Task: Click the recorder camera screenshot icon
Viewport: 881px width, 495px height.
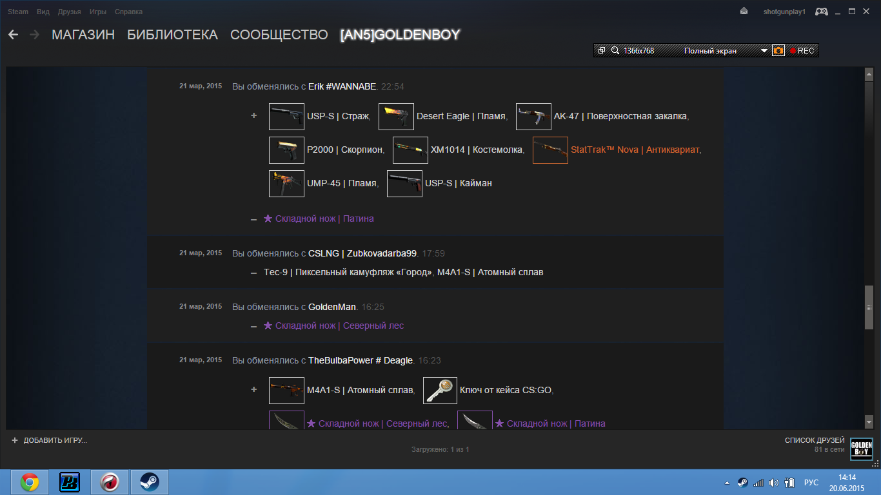Action: coord(778,50)
